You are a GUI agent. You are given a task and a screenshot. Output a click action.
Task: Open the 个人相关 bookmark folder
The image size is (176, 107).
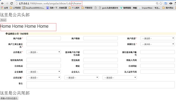(74, 8)
